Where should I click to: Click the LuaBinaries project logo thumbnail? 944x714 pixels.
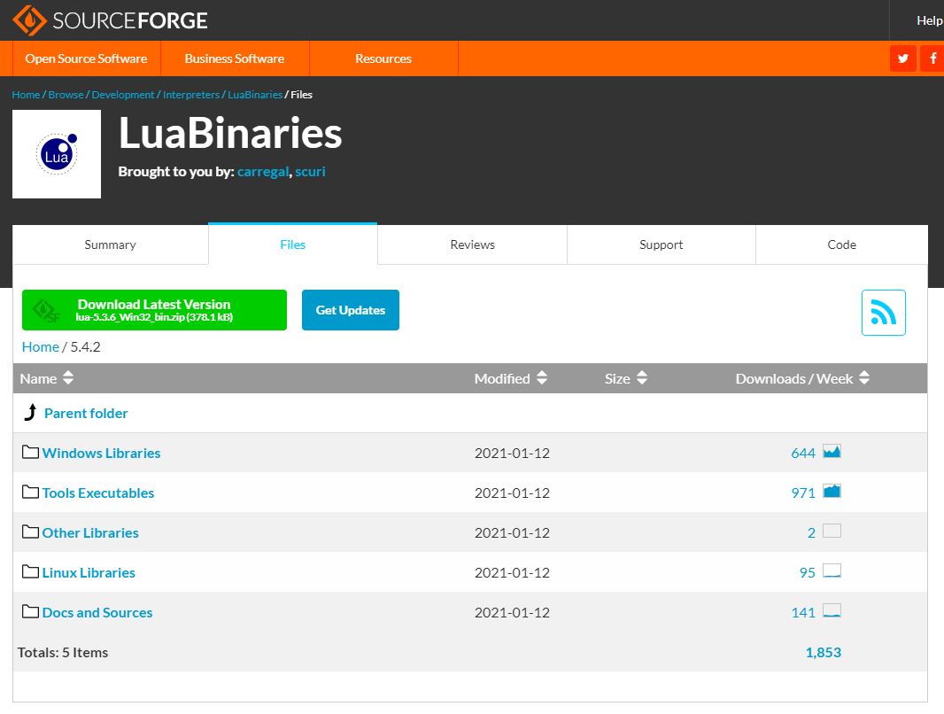[x=57, y=154]
